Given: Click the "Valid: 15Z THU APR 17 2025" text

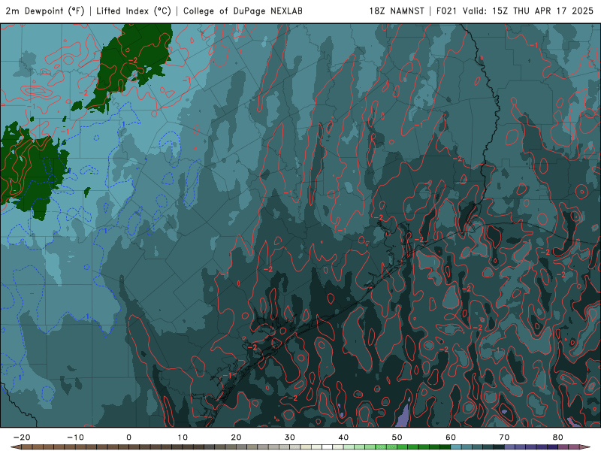Looking at the screenshot, I should click(528, 11).
